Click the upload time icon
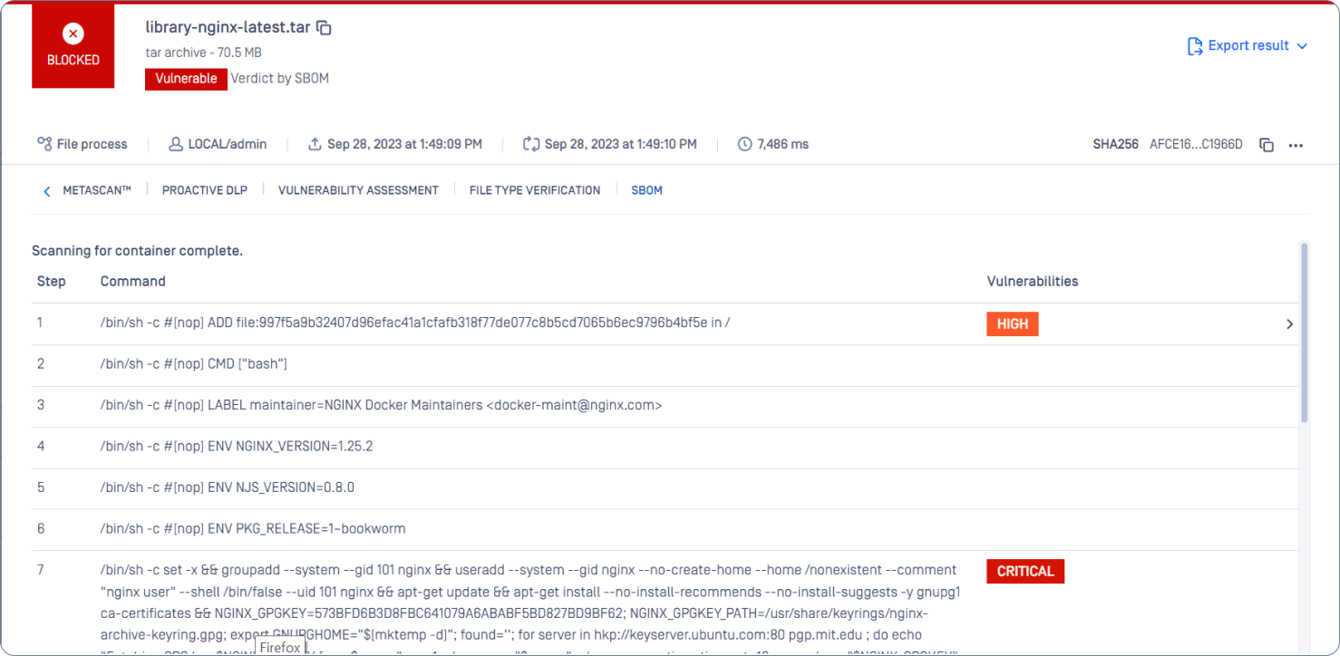 pyautogui.click(x=316, y=144)
